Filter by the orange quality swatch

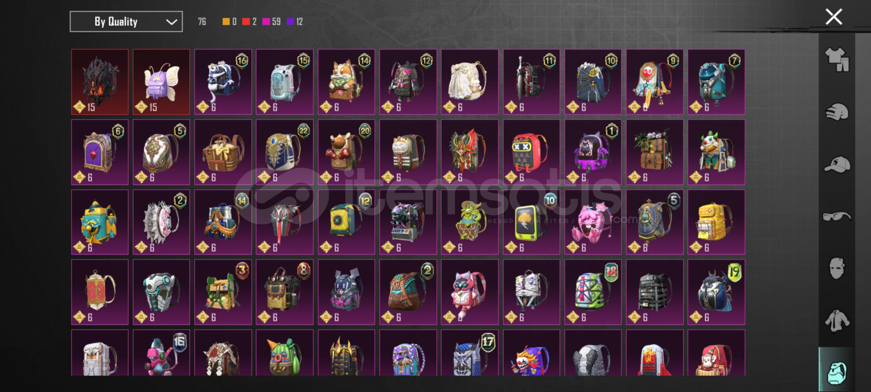[226, 22]
